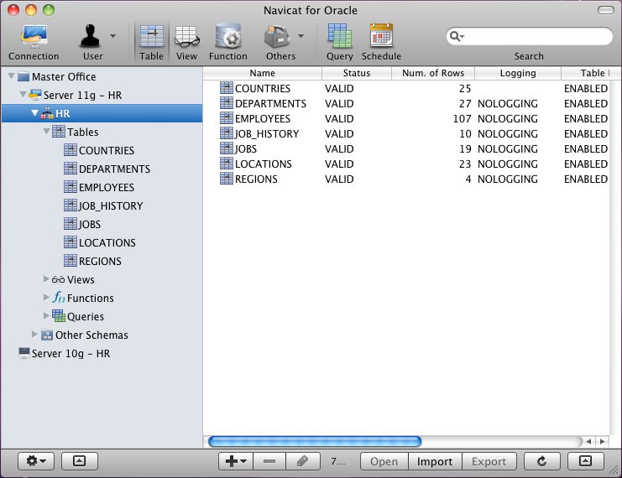Click the blue horizontal scrollbar thumb
Screen dimensions: 622x478
pos(315,441)
